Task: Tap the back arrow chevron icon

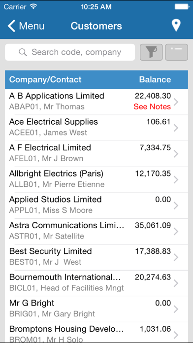Action: point(11,26)
